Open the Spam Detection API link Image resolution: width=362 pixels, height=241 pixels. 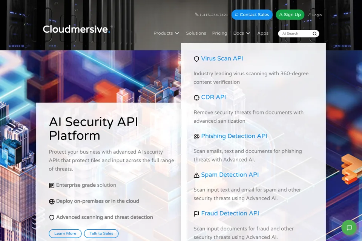click(230, 175)
